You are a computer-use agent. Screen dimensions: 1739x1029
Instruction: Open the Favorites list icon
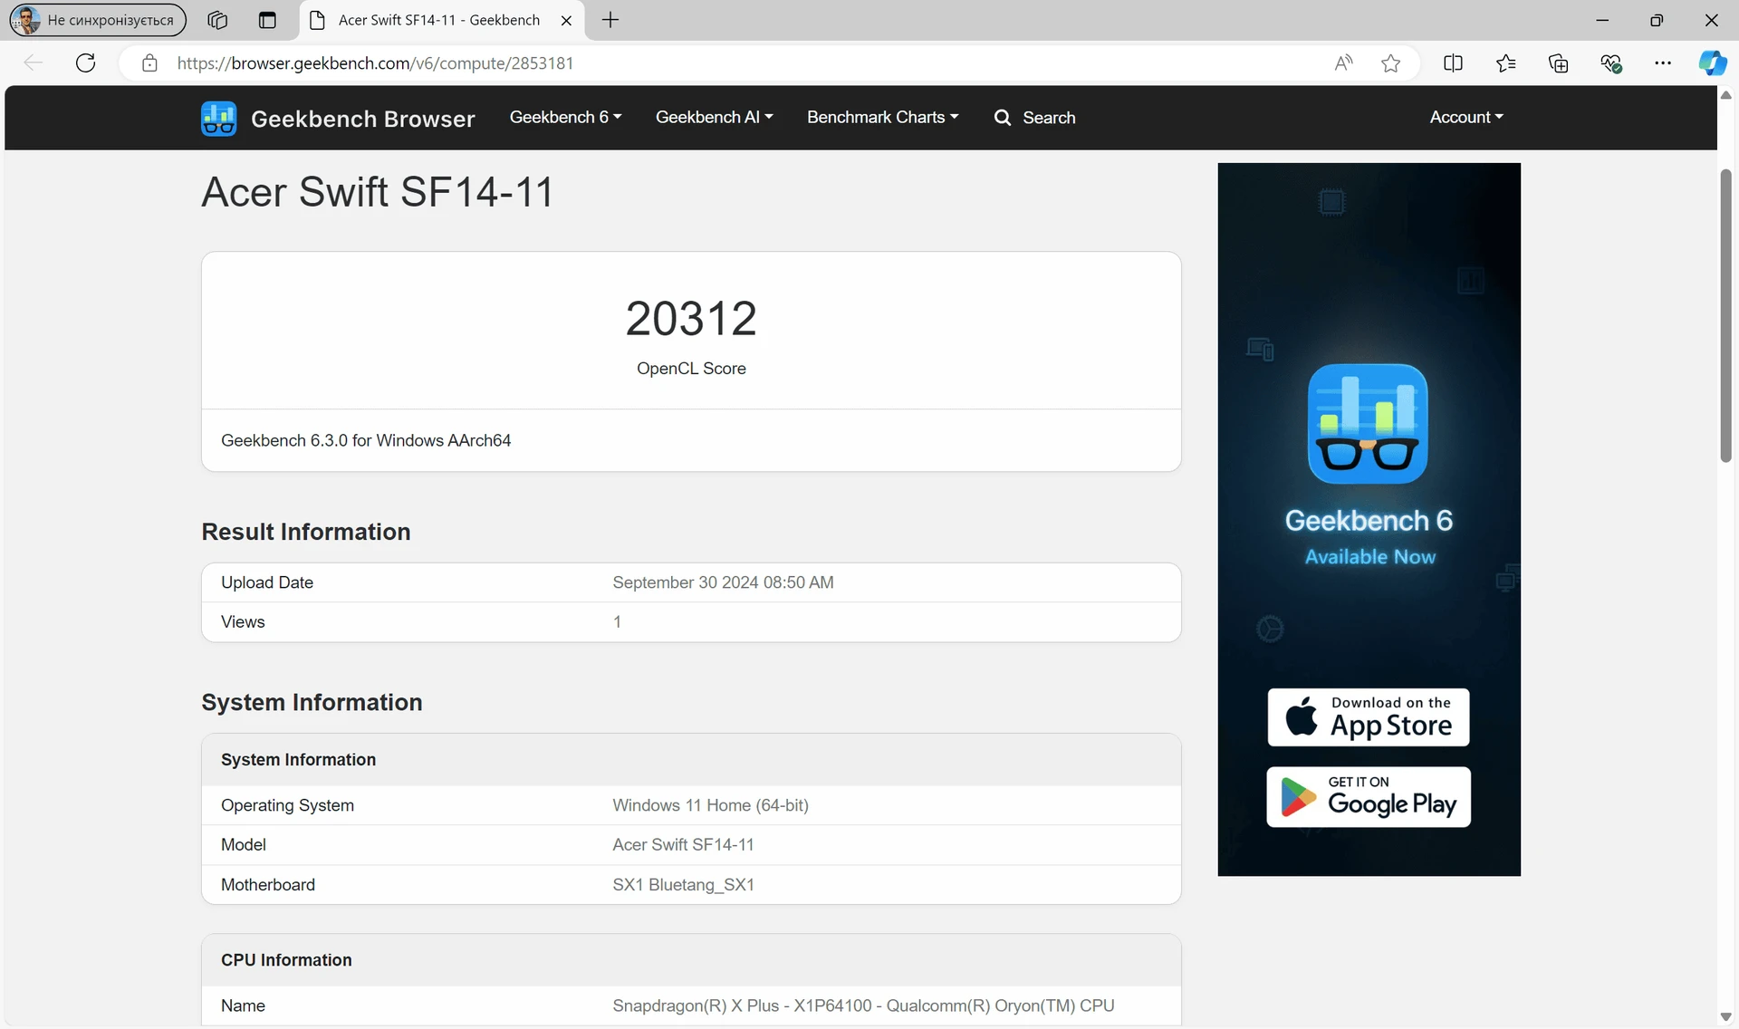point(1505,63)
